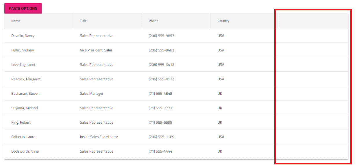Screen dimensions: 357x165
Task: Select the name cell Buchanan, Steven
Action: tap(25, 94)
